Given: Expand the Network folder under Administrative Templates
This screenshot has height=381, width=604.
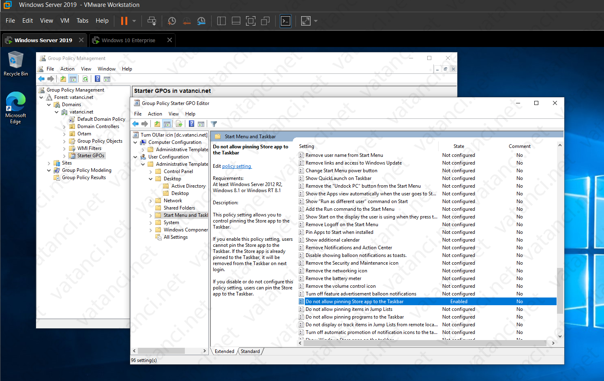Looking at the screenshot, I should click(150, 200).
